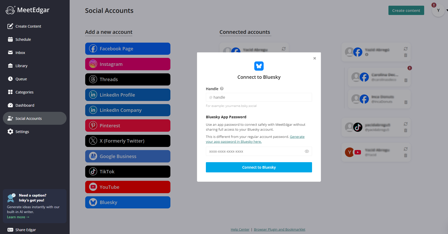
Task: Refresh the top-right Facebook account
Action: (406, 49)
